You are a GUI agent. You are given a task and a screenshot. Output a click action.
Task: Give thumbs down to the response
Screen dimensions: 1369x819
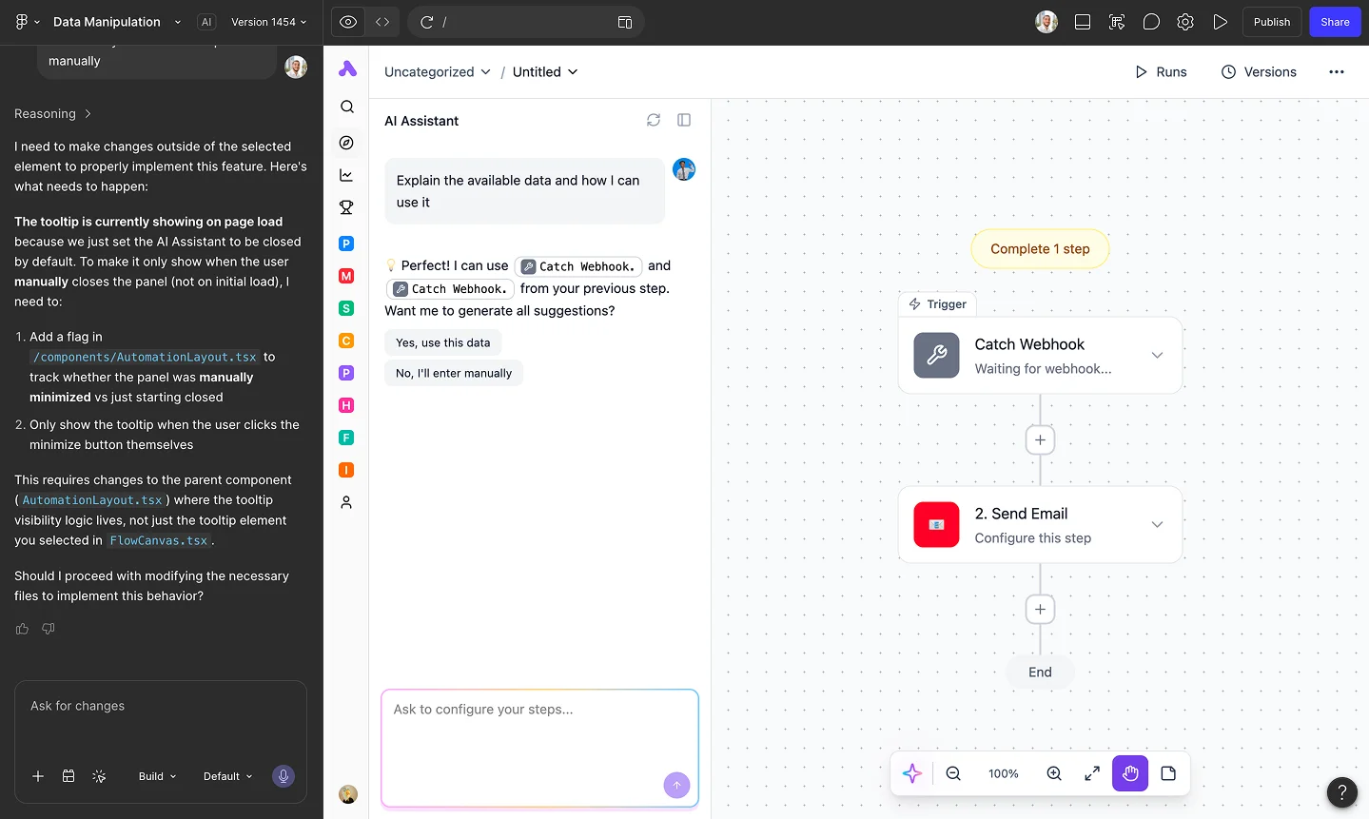coord(49,629)
